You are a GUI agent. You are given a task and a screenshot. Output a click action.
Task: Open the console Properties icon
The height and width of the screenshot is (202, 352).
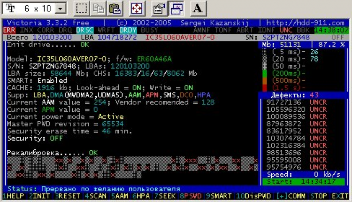(159, 8)
